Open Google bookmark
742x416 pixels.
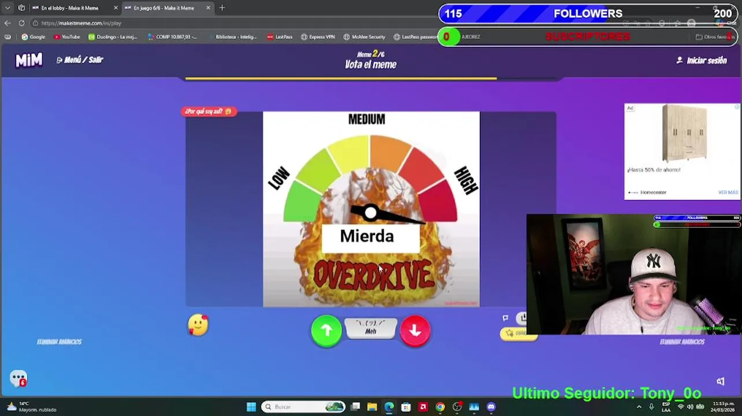click(x=33, y=37)
